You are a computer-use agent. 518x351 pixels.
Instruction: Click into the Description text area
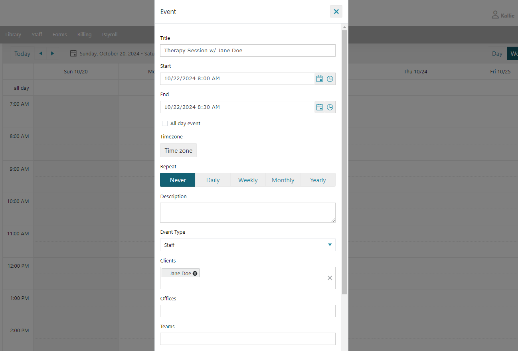point(248,213)
